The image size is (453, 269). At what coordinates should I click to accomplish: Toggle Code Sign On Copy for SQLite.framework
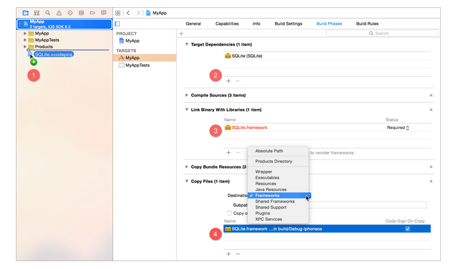pos(407,229)
